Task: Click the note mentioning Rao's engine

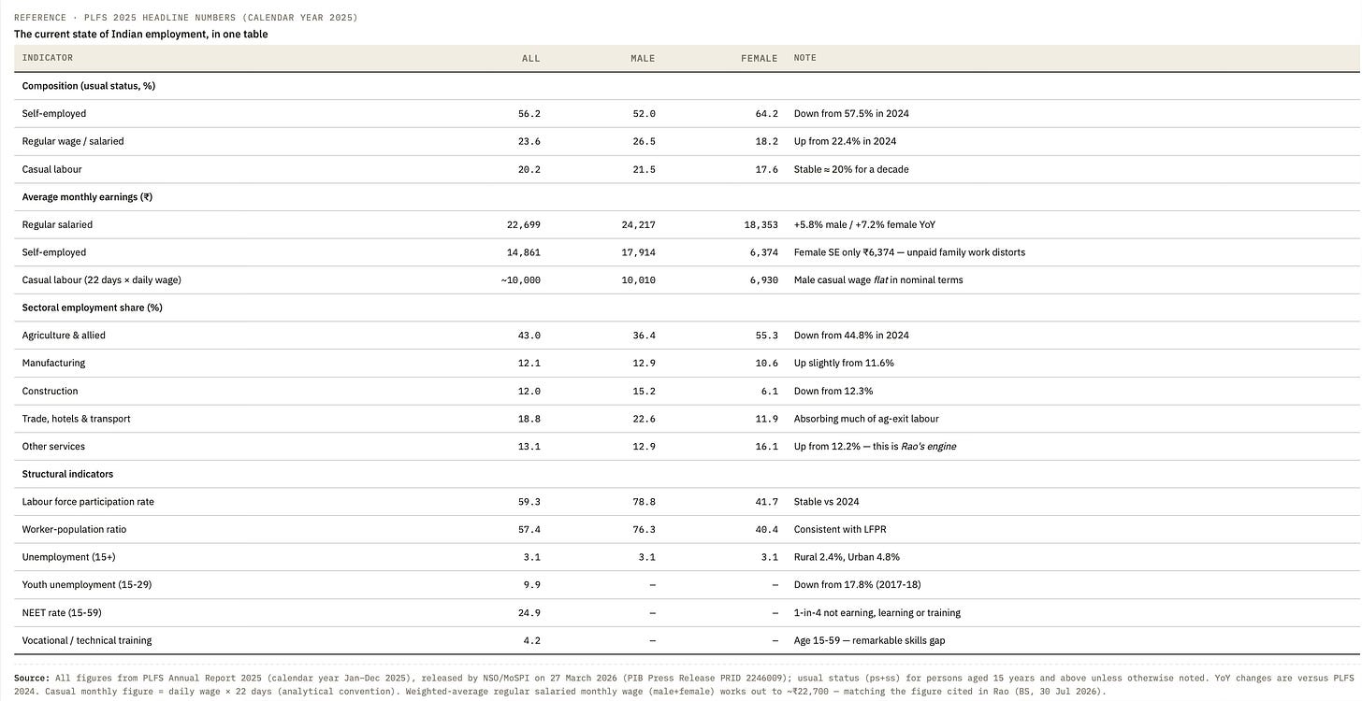Action: click(x=875, y=447)
